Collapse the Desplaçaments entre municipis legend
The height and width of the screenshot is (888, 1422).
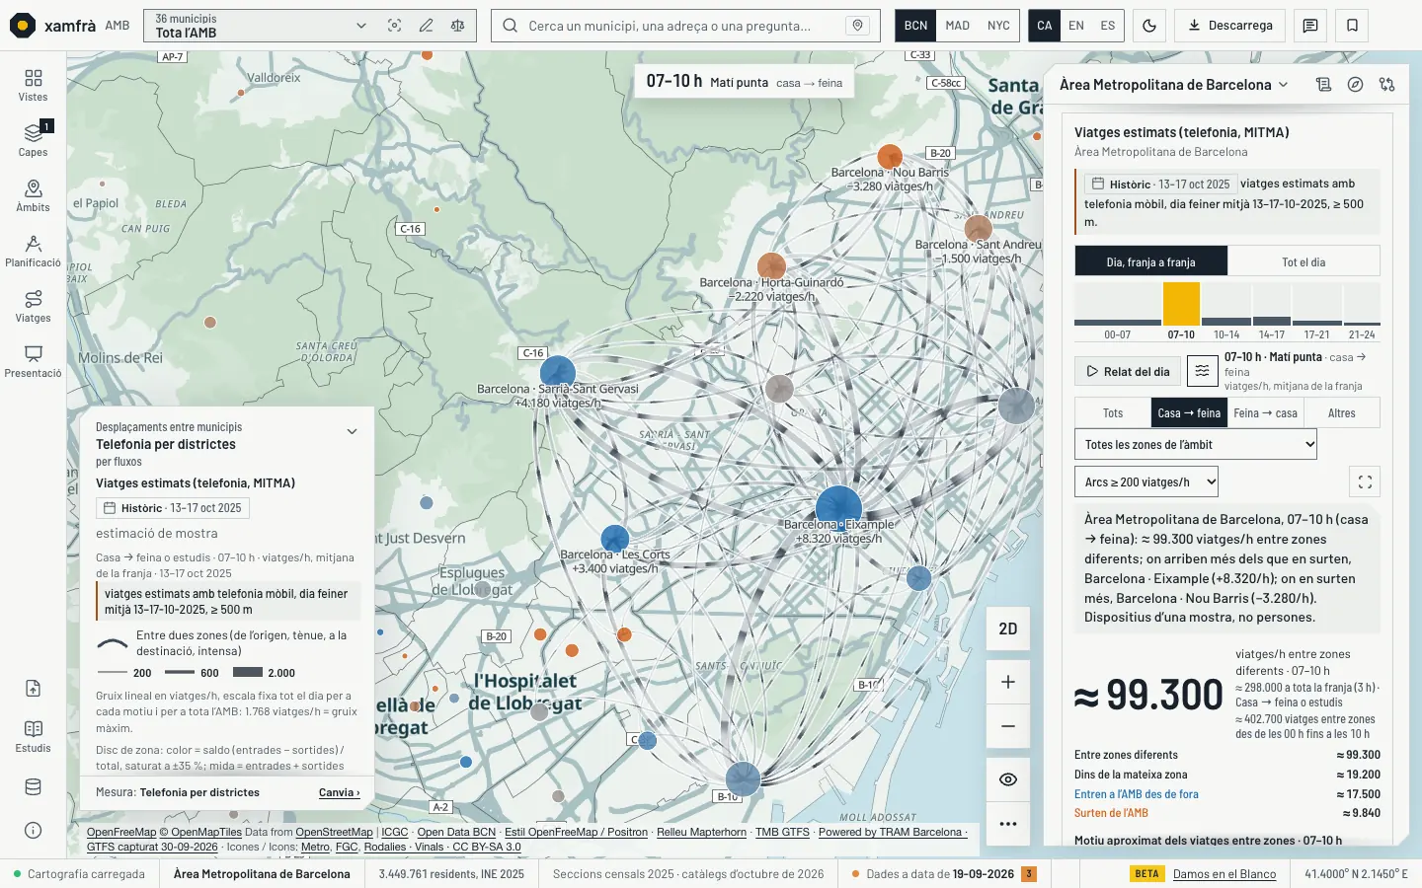pyautogui.click(x=353, y=432)
